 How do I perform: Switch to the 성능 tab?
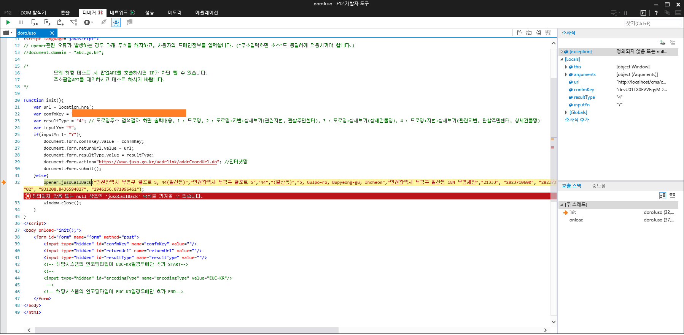pyautogui.click(x=150, y=13)
